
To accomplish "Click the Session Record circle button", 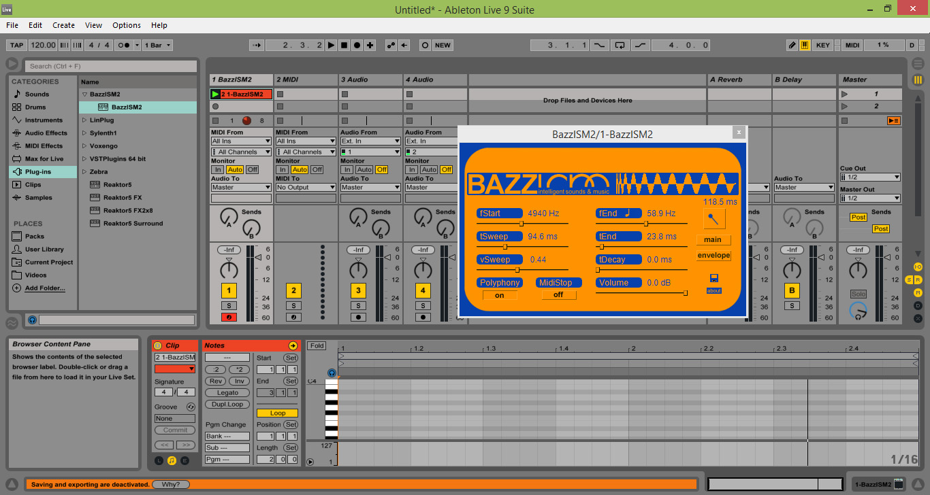I will (x=425, y=45).
